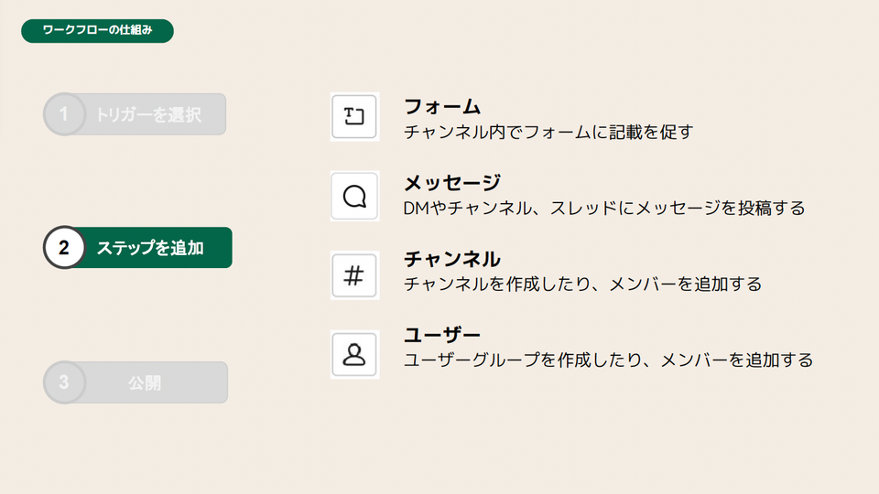Click the number 2 step circle
This screenshot has height=494, width=879.
tap(64, 248)
